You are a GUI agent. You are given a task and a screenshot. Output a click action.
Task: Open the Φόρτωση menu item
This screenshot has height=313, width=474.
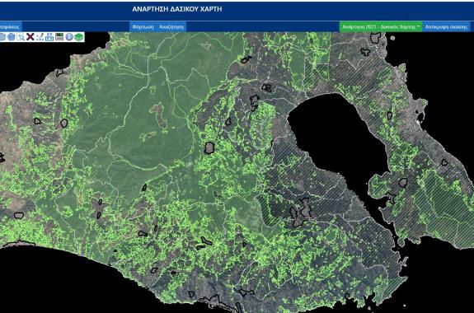coord(143,26)
